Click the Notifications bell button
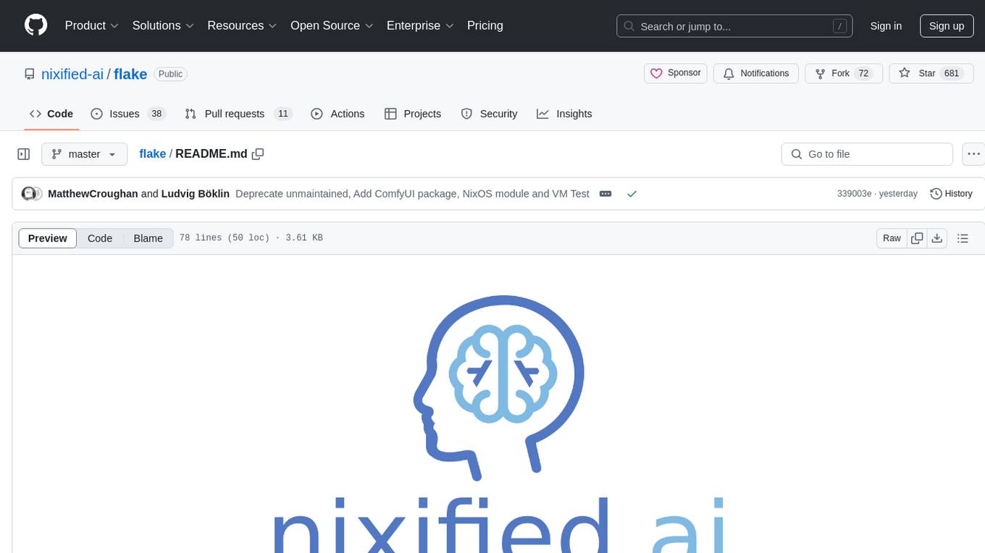985x553 pixels. click(756, 73)
